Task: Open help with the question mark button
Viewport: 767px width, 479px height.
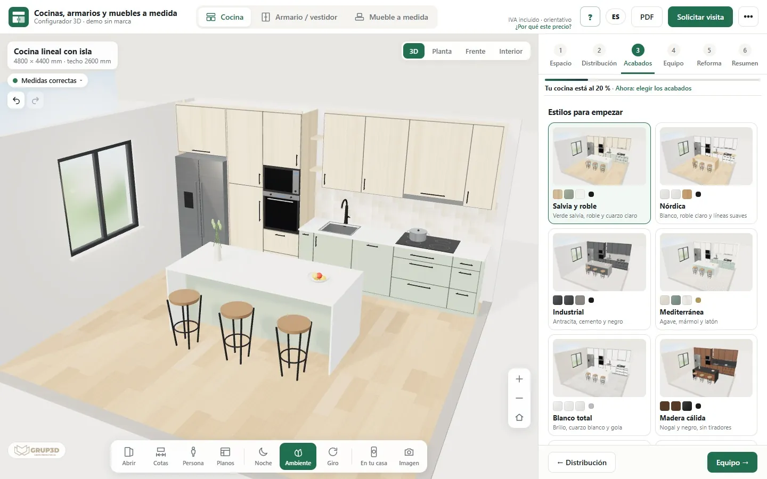Action: click(x=590, y=17)
